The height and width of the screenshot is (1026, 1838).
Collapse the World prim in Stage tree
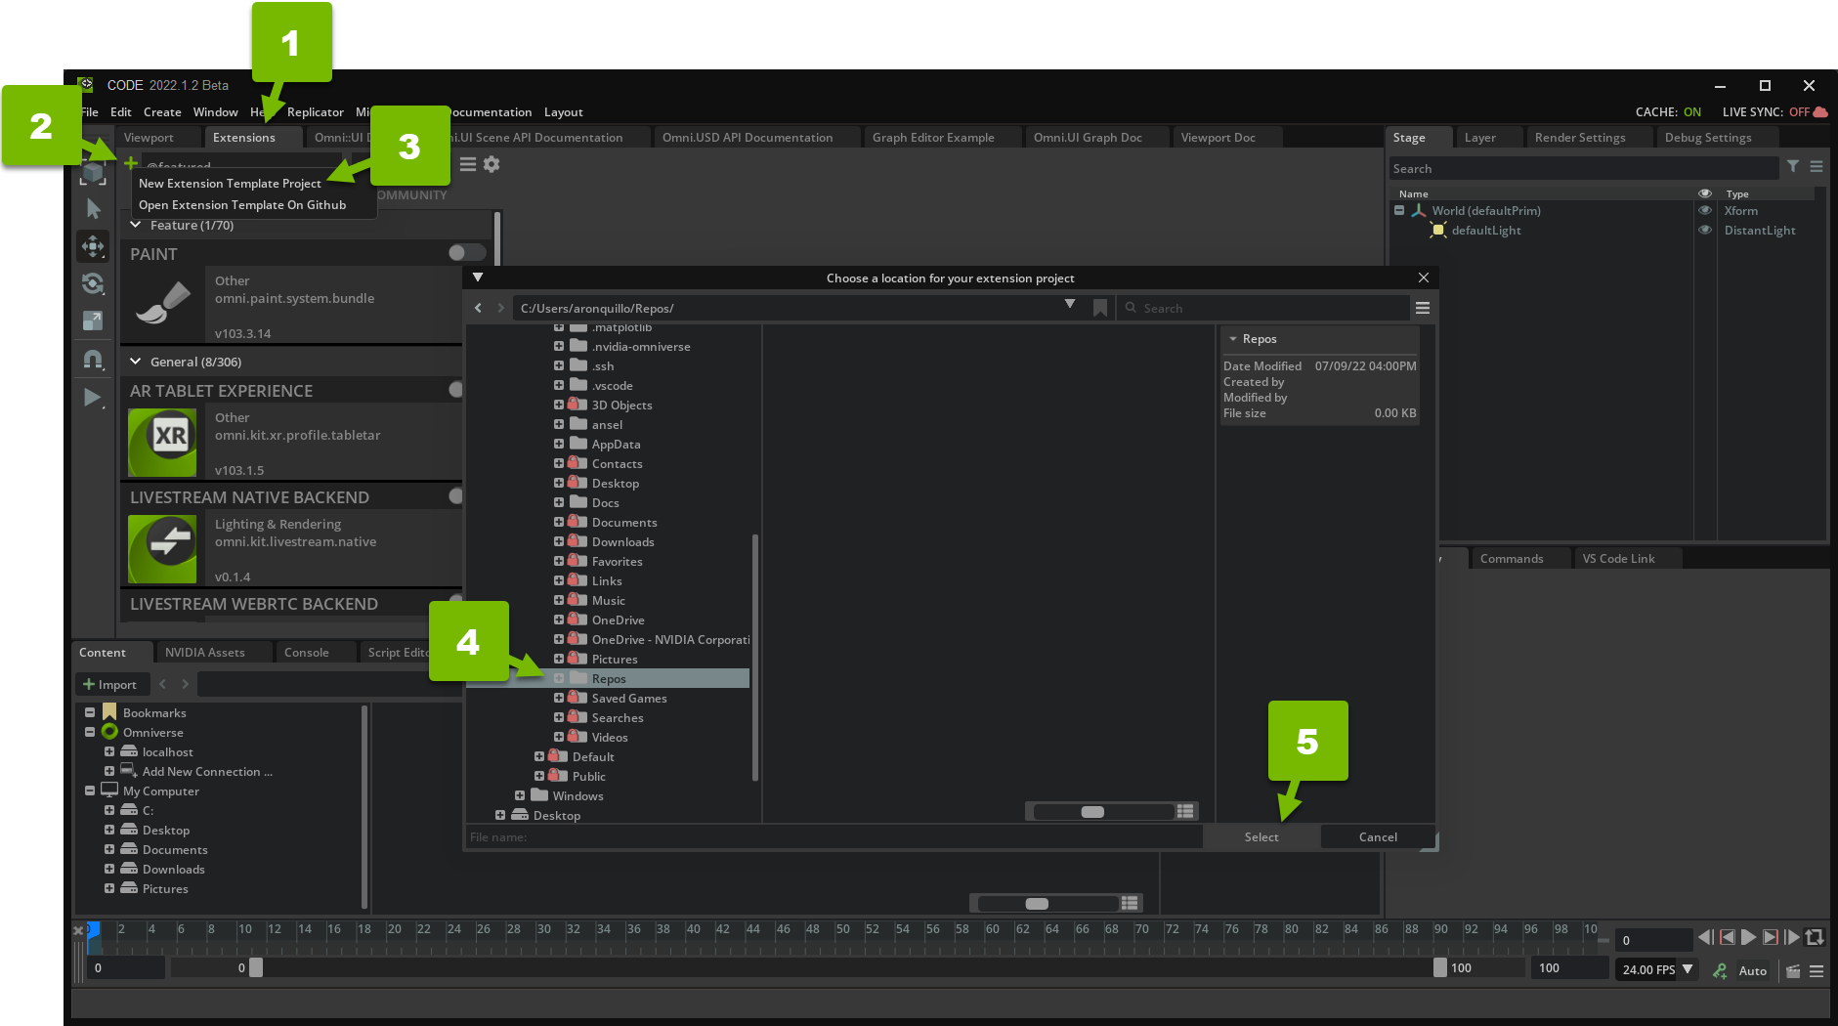click(x=1399, y=210)
